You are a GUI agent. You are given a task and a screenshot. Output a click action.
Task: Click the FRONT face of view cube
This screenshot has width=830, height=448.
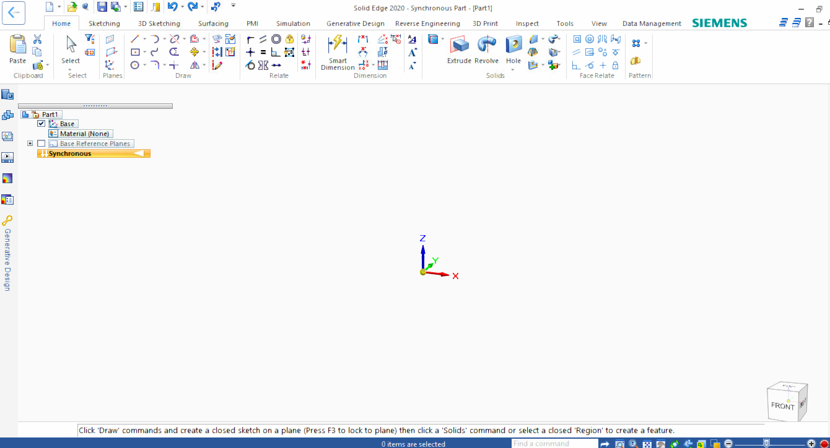(782, 406)
